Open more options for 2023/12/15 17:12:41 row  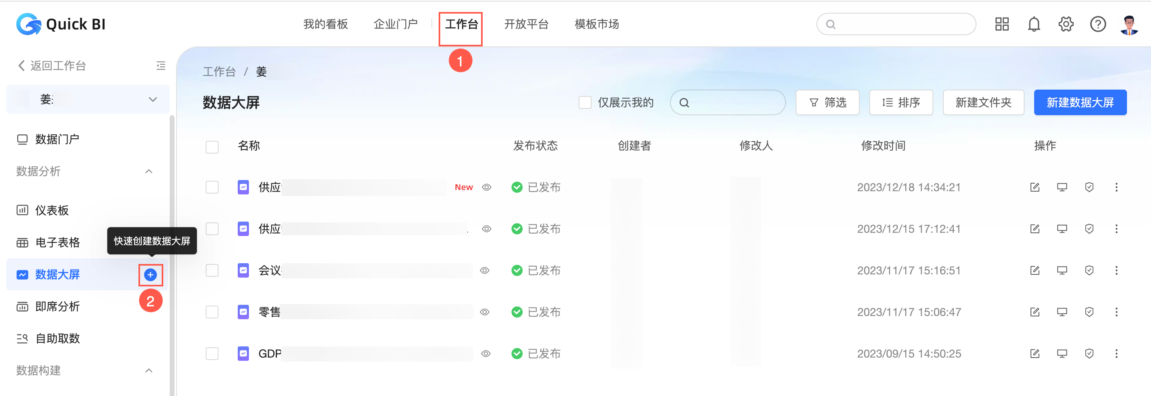pos(1117,229)
